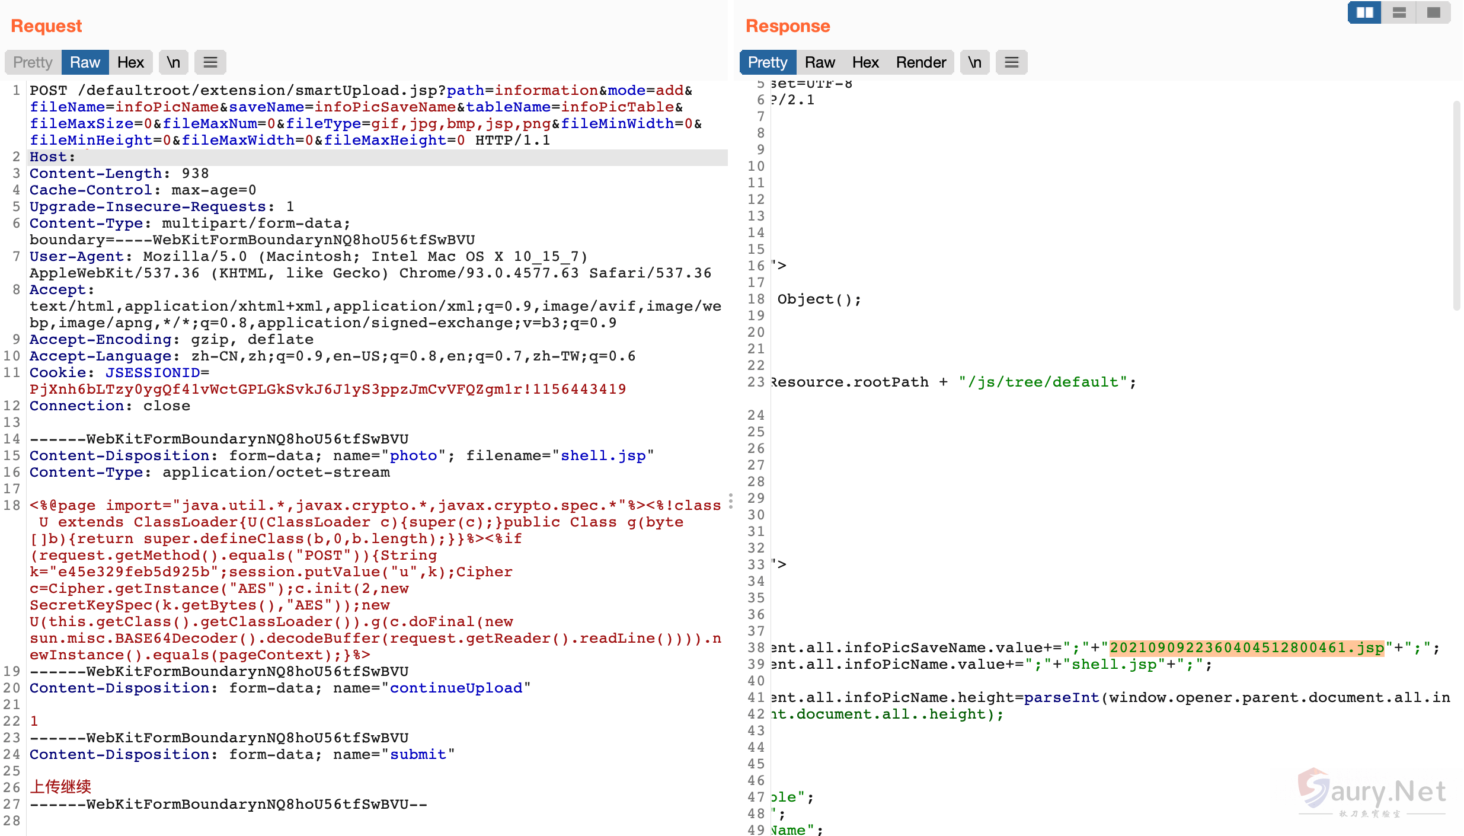Click the shell.jsp filename in request
This screenshot has height=836, width=1464.
click(603, 455)
